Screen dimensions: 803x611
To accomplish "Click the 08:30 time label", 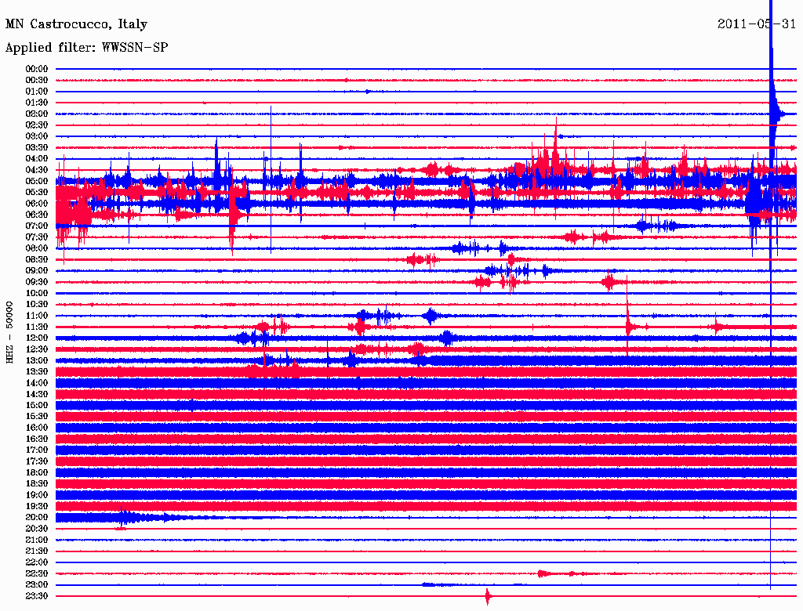I will 37,260.
